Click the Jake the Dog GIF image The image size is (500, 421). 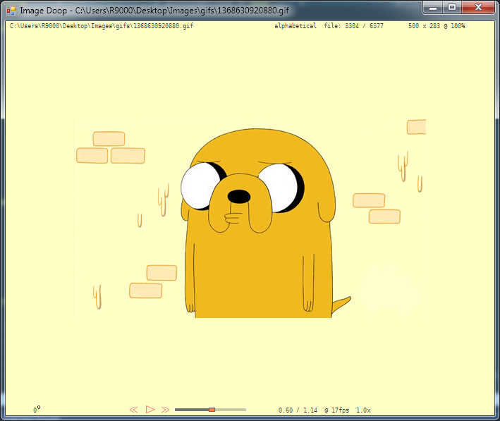click(250, 218)
